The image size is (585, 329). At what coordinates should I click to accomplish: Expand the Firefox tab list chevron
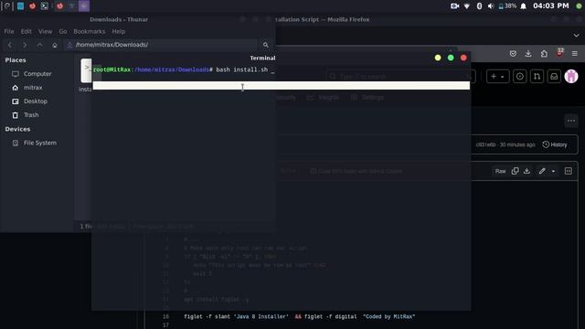[577, 35]
